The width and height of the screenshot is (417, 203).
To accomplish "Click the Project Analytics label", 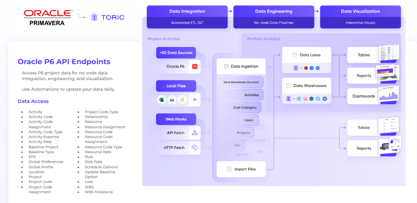I will coord(164,39).
